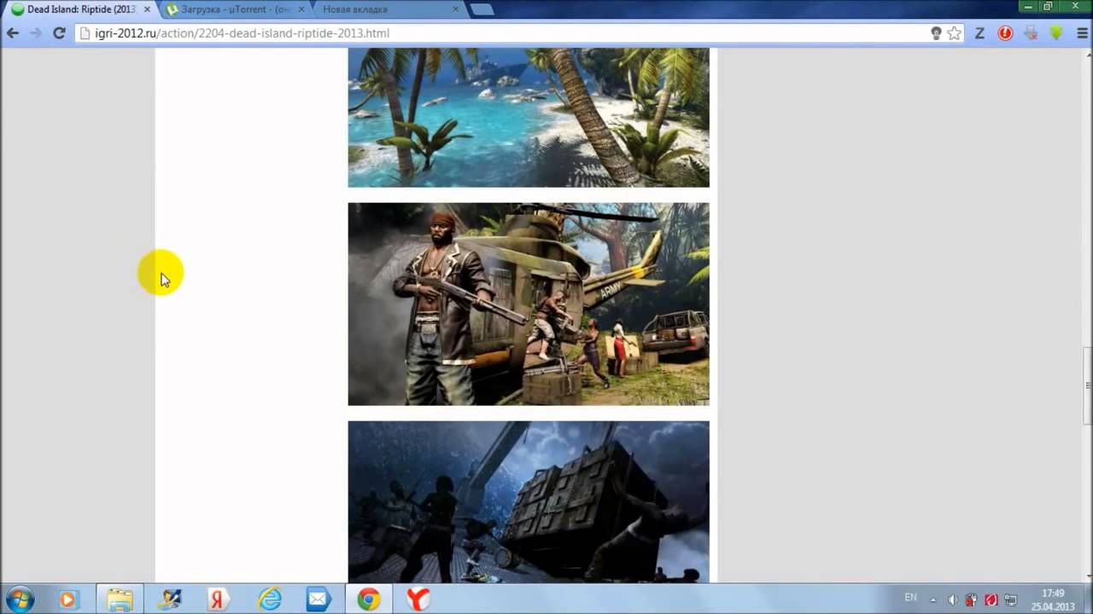1093x614 pixels.
Task: Click the red swirl tray icon
Action: coord(991,600)
